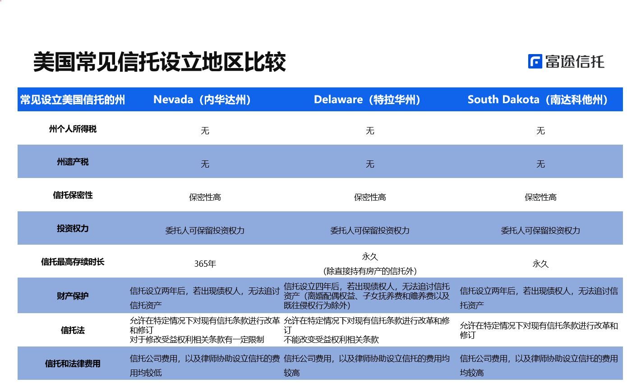Image resolution: width=627 pixels, height=383 pixels.
Task: Click the row label 信托法
Action: [x=73, y=330]
